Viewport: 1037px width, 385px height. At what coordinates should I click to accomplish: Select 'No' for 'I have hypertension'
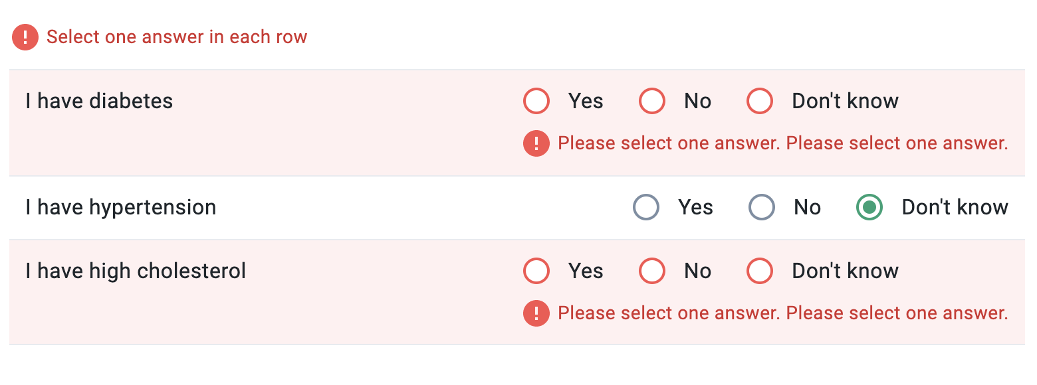point(761,207)
